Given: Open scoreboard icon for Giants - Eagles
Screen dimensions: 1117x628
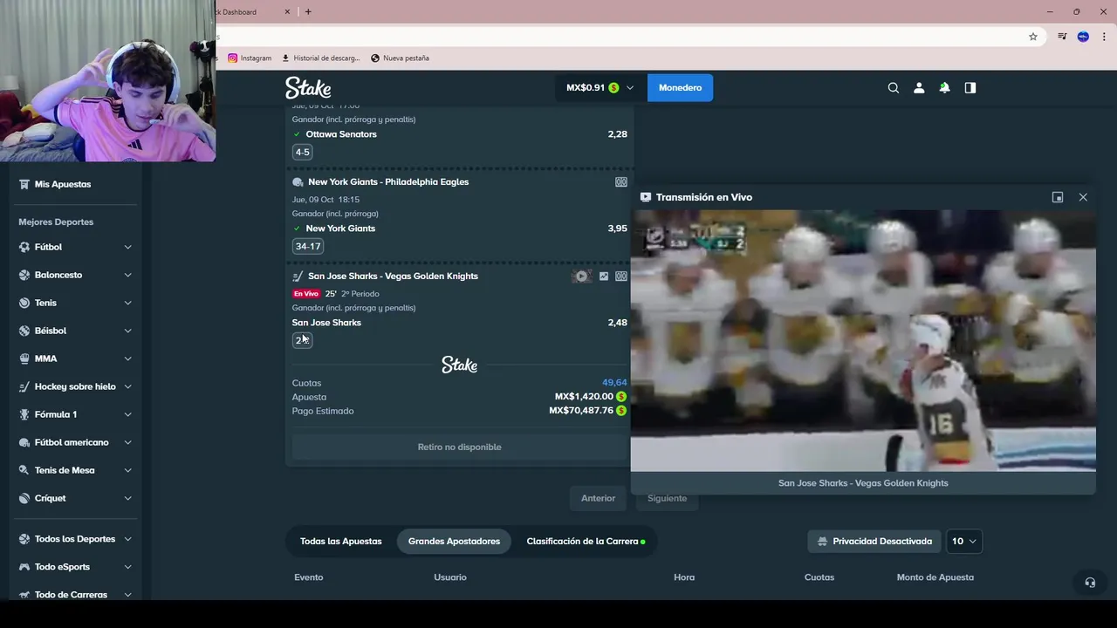Looking at the screenshot, I should tap(621, 182).
